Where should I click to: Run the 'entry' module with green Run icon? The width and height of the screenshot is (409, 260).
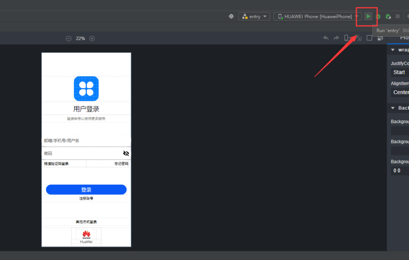point(368,16)
